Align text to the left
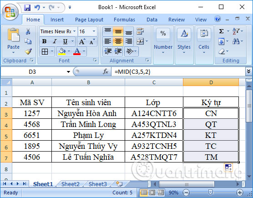This screenshot has height=198, width=253. coord(108,41)
